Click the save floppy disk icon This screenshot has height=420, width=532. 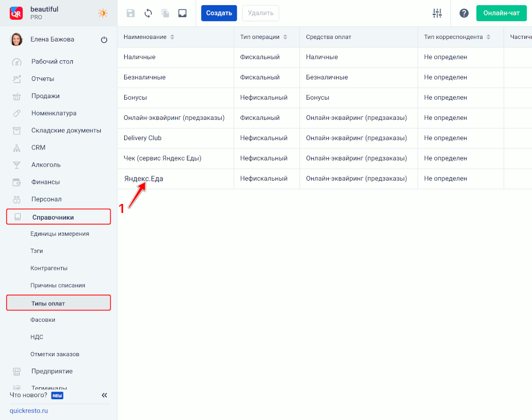click(130, 13)
